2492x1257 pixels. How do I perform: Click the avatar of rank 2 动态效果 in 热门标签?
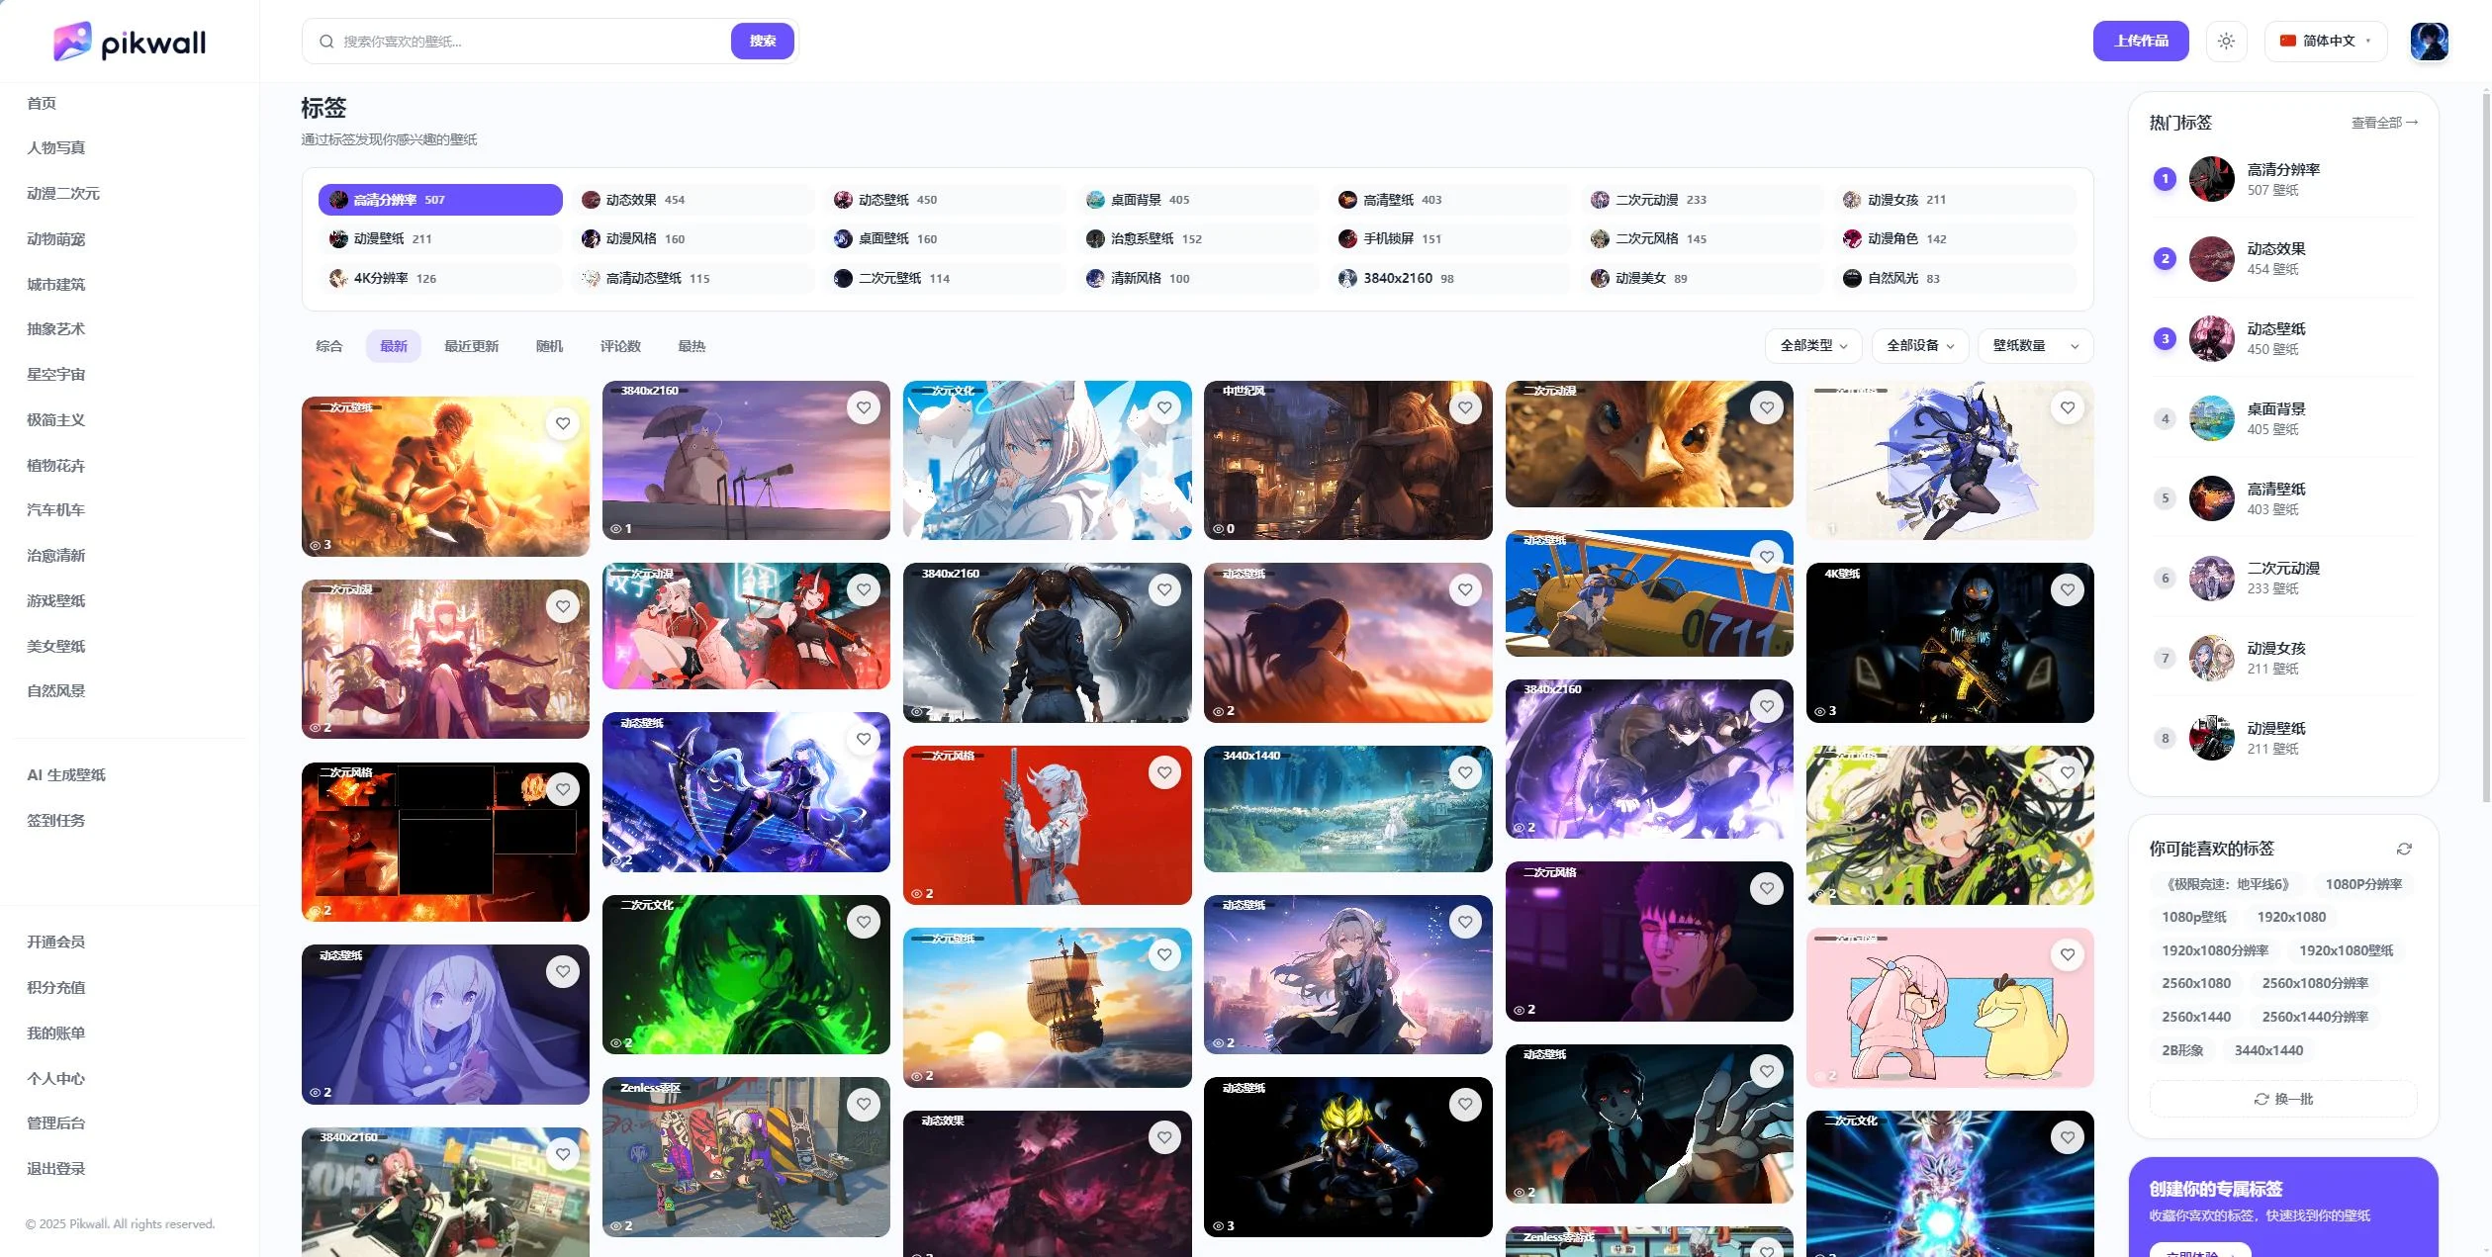click(2211, 259)
